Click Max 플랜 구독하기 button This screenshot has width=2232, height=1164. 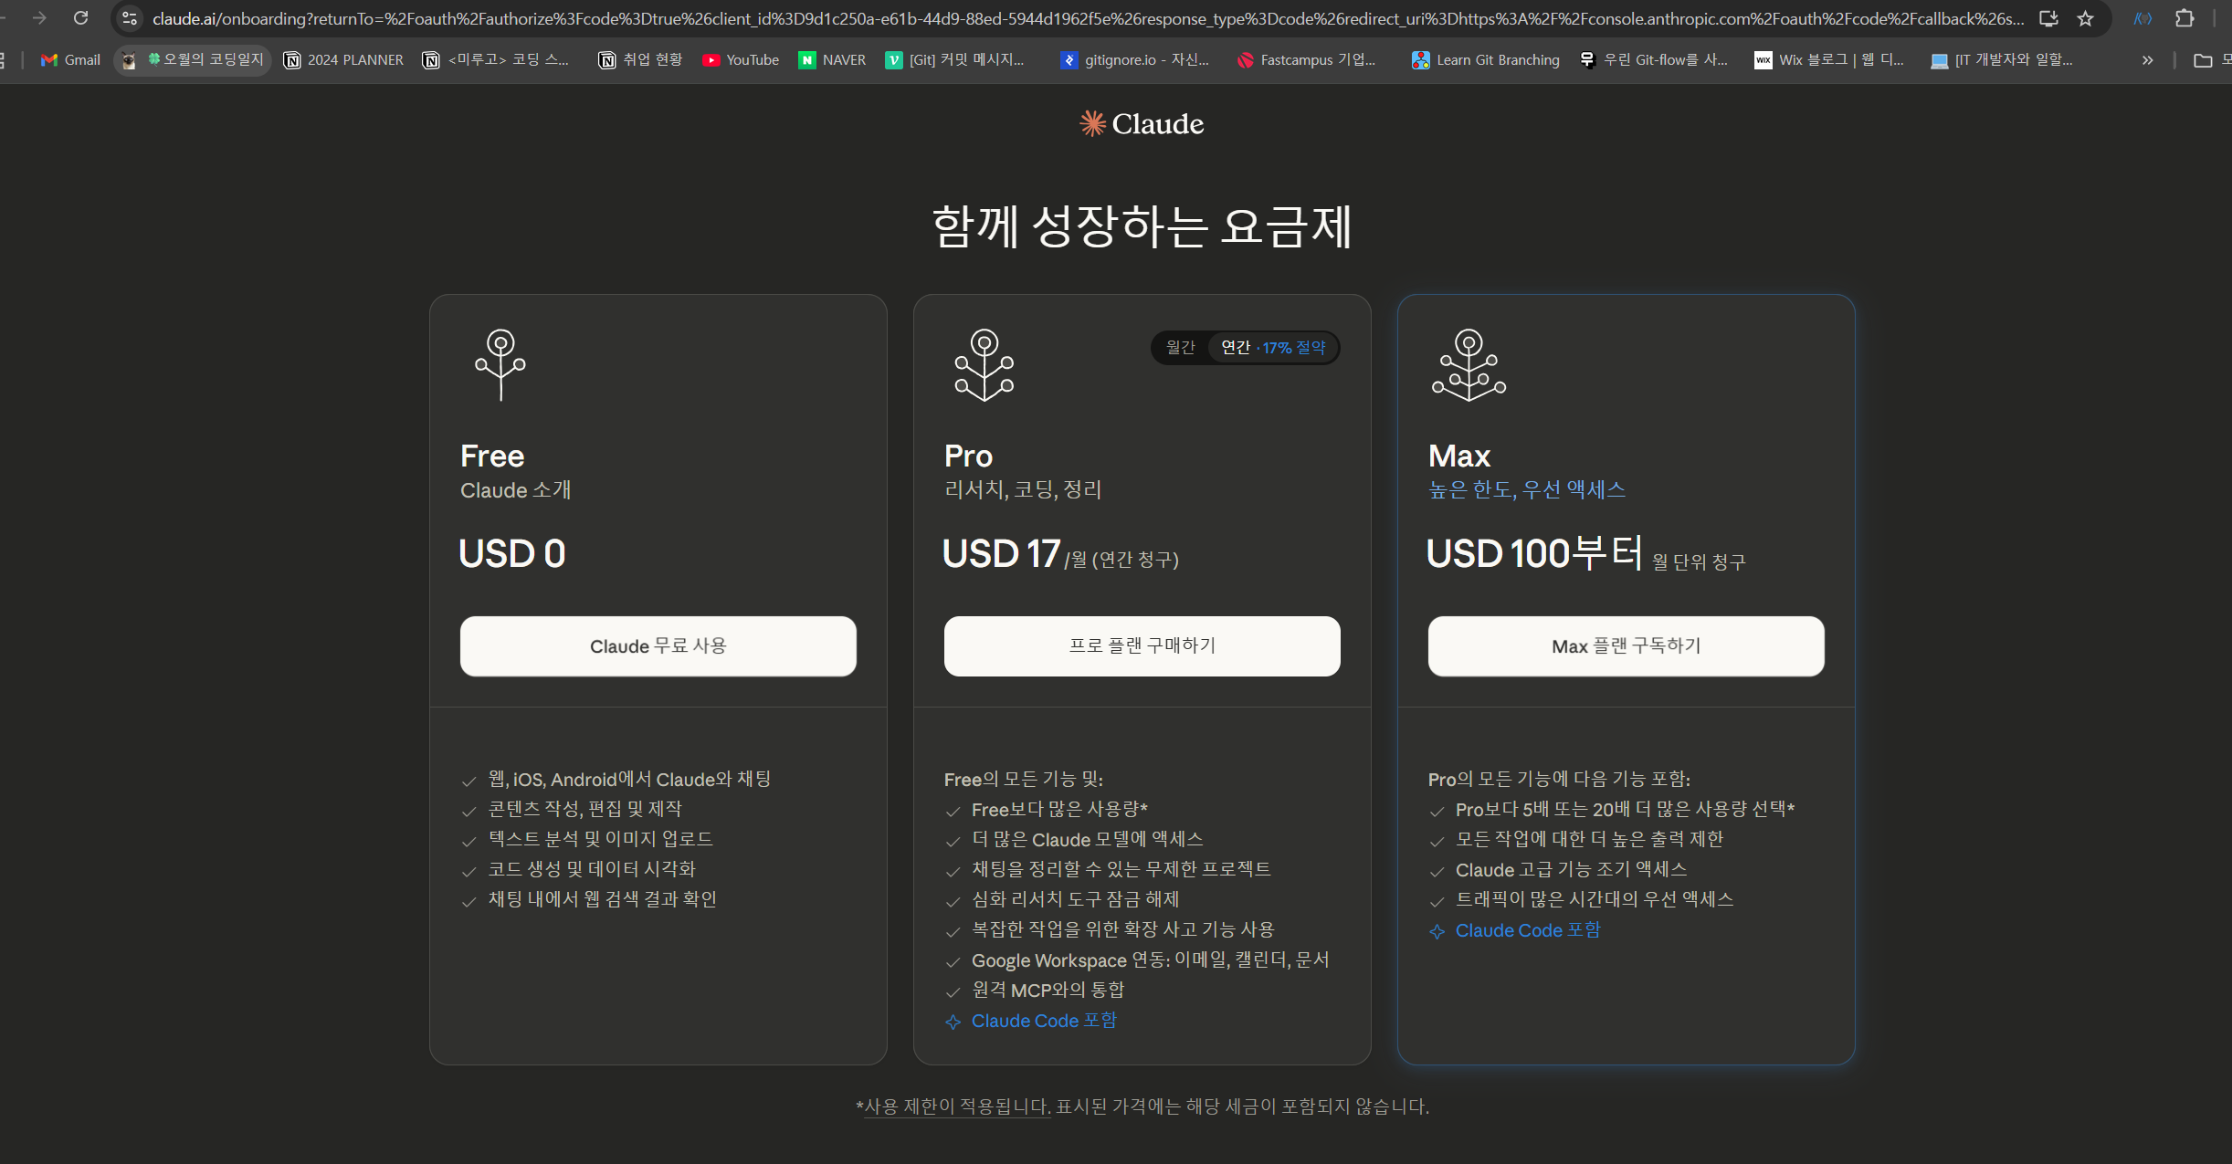[1626, 646]
